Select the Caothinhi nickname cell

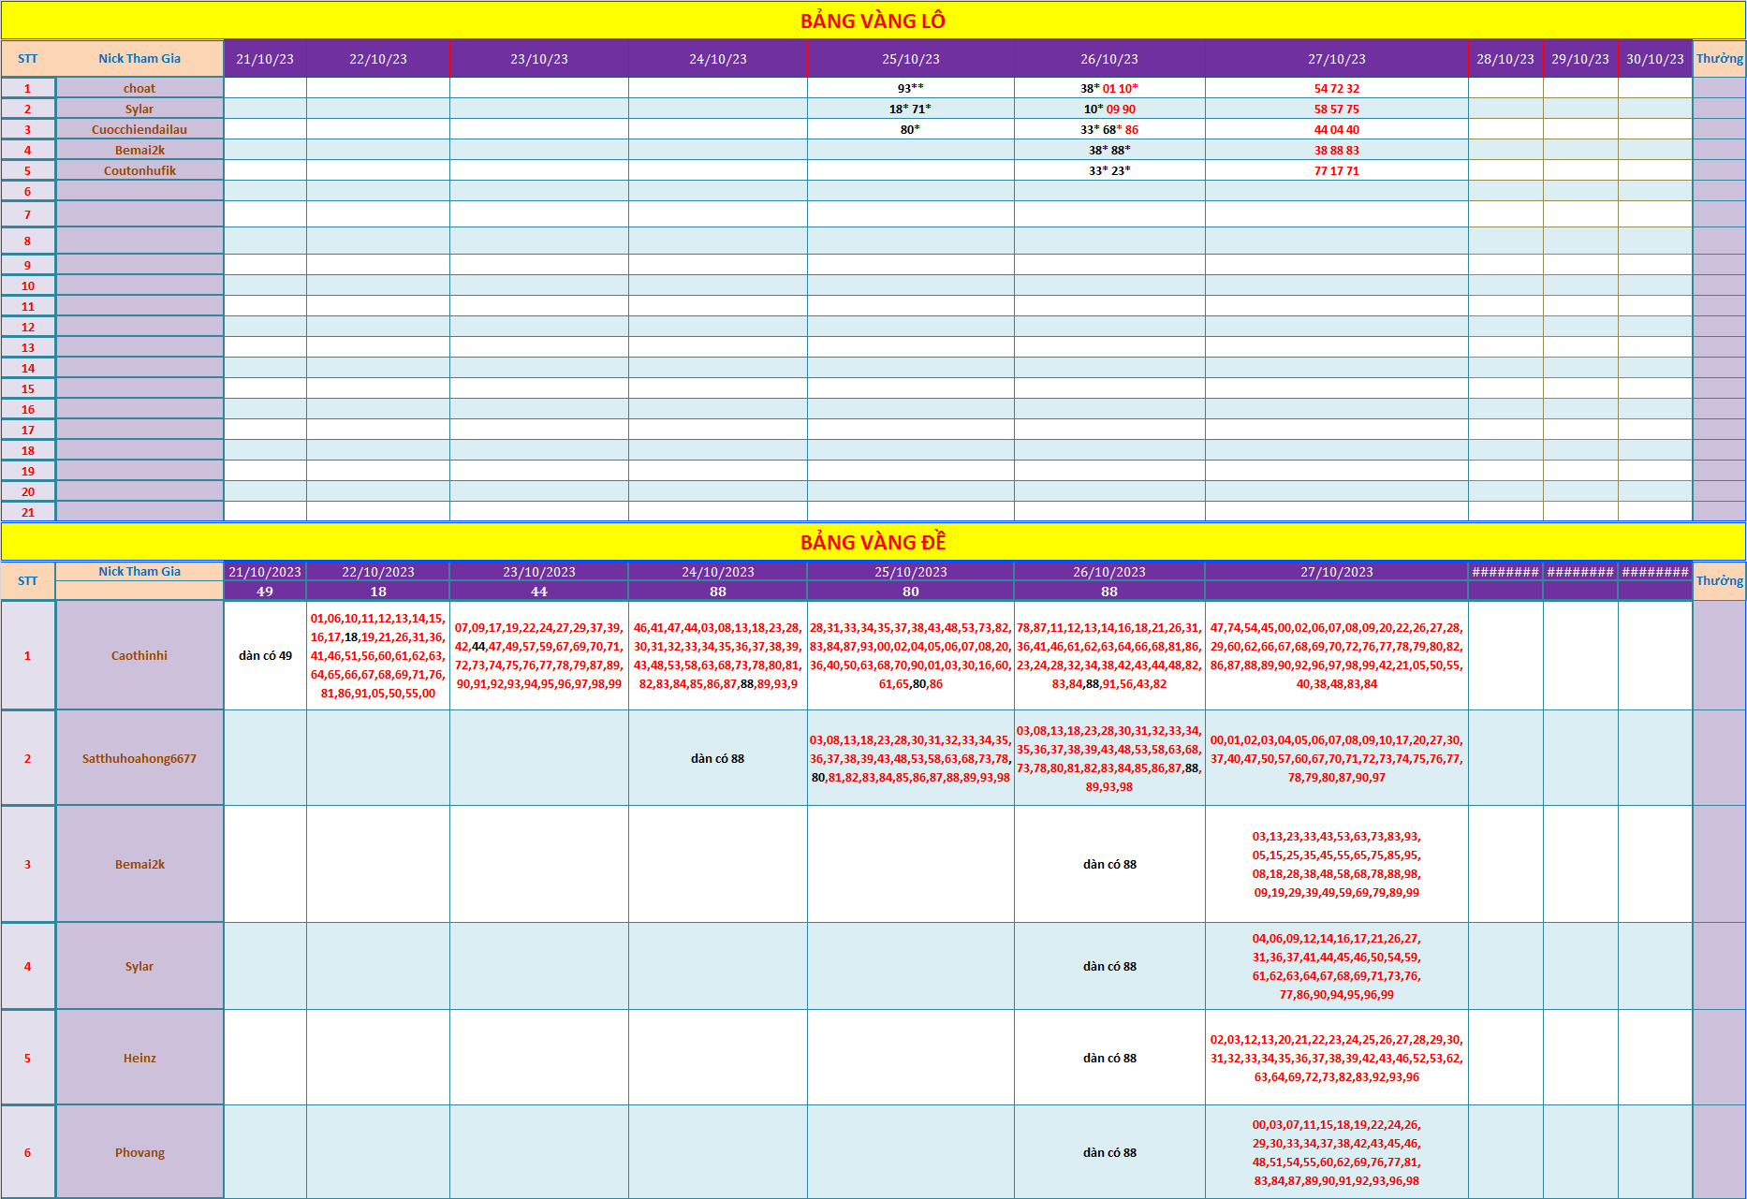pyautogui.click(x=139, y=655)
